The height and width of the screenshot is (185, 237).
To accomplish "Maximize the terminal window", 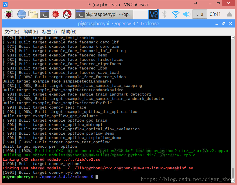I will coord(224,23).
